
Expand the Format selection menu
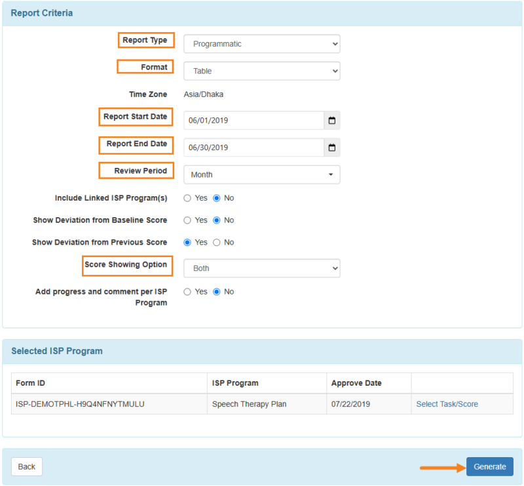tap(261, 70)
